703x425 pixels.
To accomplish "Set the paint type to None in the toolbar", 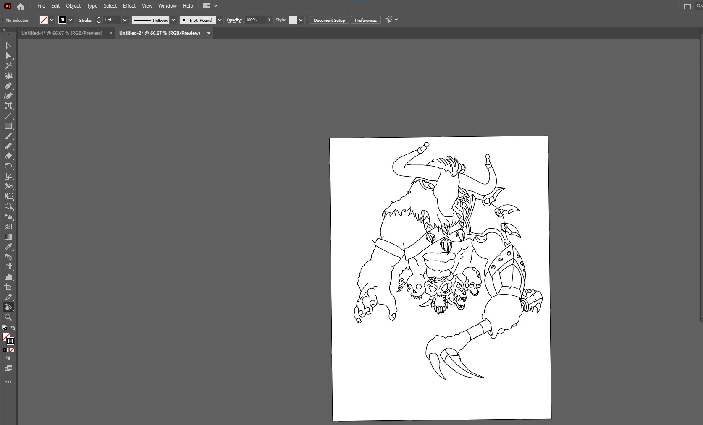I will (x=12, y=350).
